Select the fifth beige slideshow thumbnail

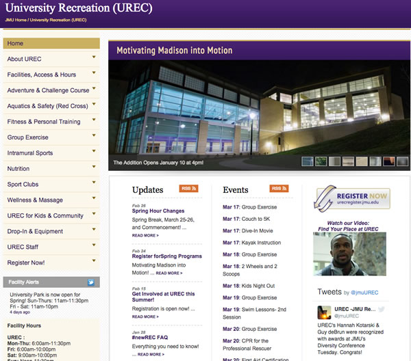362,161
